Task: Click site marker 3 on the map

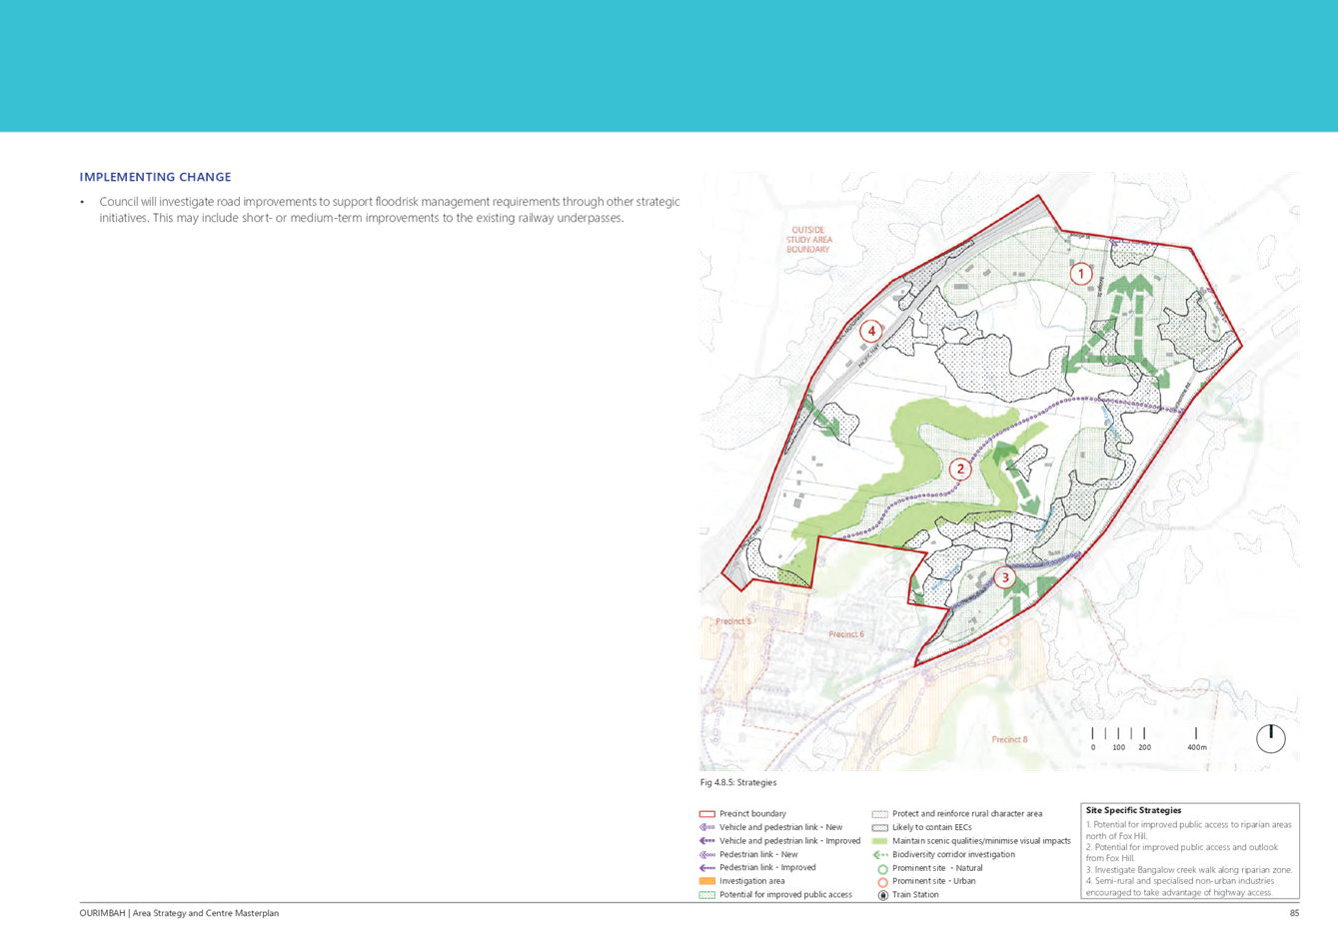Action: pyautogui.click(x=1004, y=577)
